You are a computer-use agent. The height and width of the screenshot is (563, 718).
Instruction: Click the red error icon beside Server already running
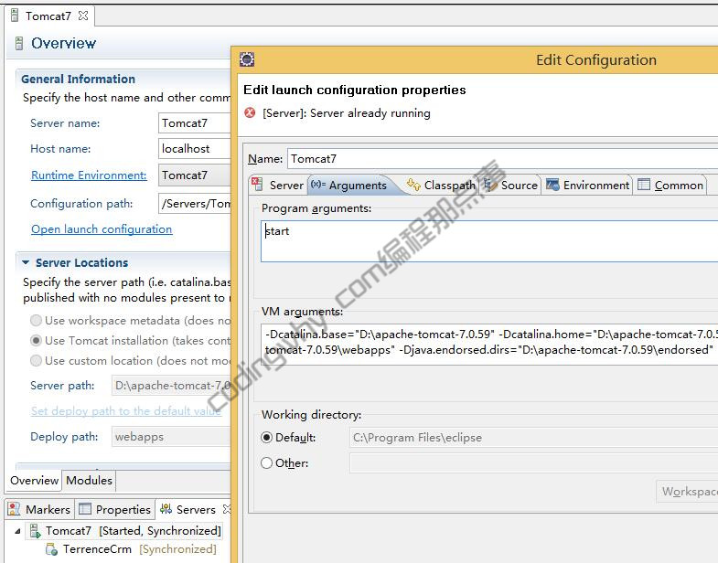[x=250, y=112]
